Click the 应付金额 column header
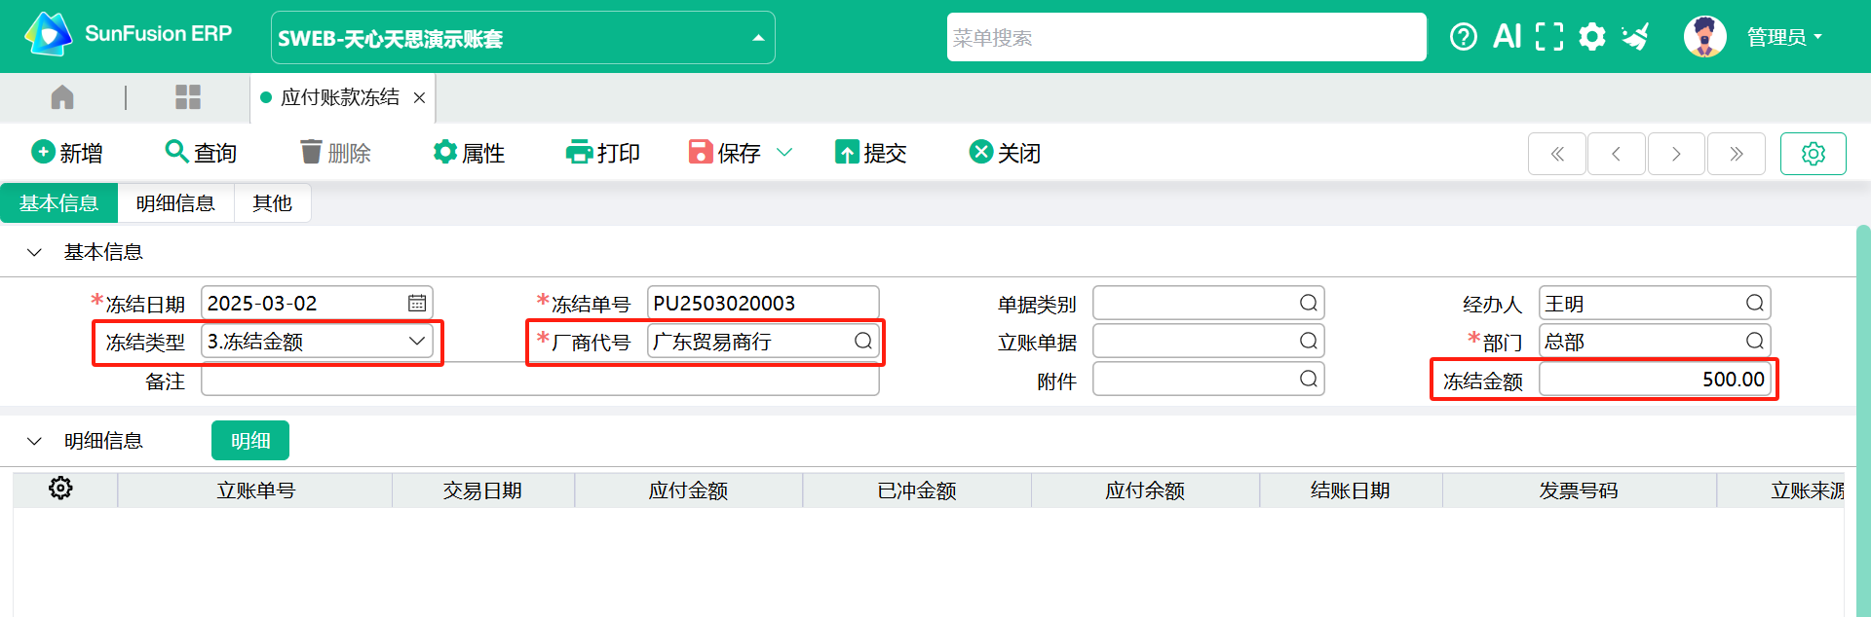1871x617 pixels. [x=688, y=490]
